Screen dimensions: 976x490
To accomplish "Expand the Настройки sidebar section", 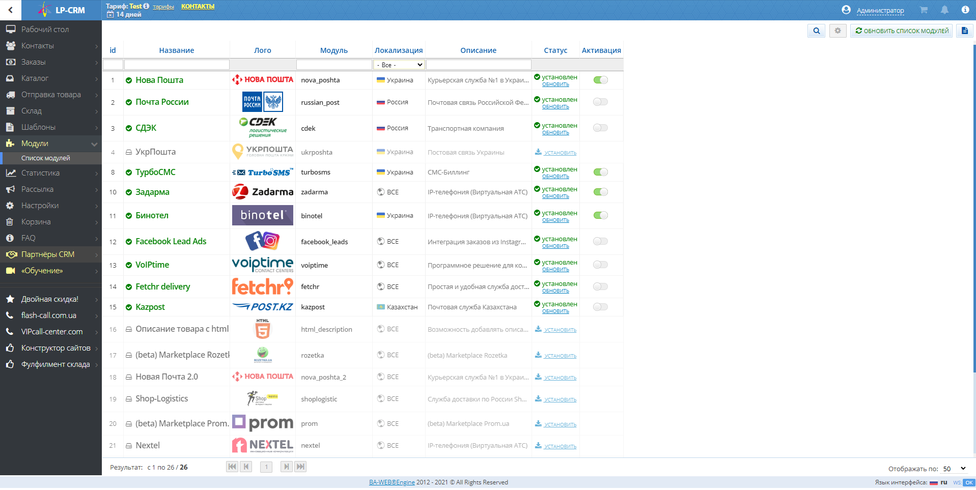I will click(51, 206).
